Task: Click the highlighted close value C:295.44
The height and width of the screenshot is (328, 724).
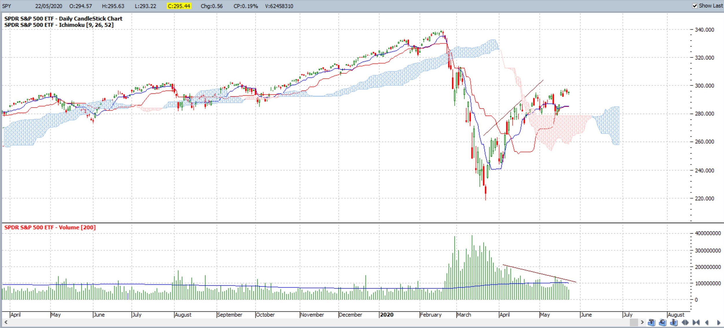Action: 179,6
